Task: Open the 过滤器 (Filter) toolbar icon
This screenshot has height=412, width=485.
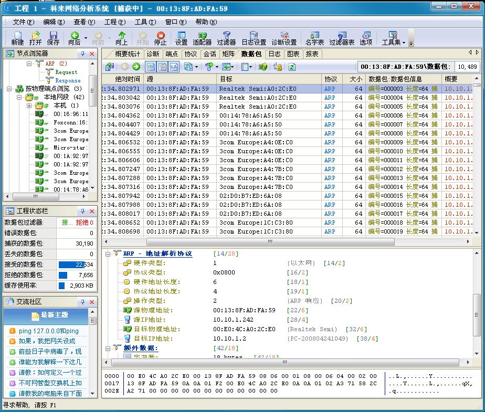Action: (226, 38)
